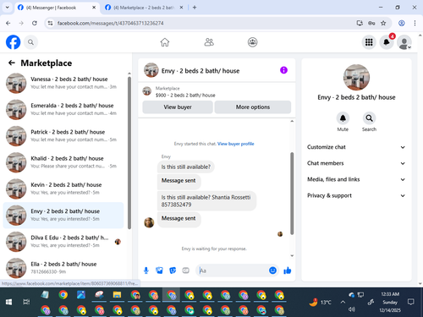Bookmark this page with the star icon
Viewport: 423px width, 317px height.
click(383, 23)
